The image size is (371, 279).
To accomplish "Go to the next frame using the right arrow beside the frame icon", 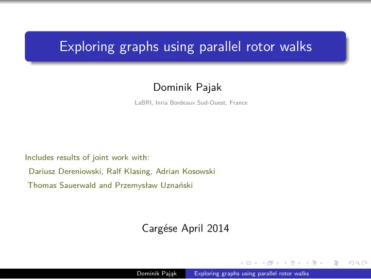I will 278,263.
